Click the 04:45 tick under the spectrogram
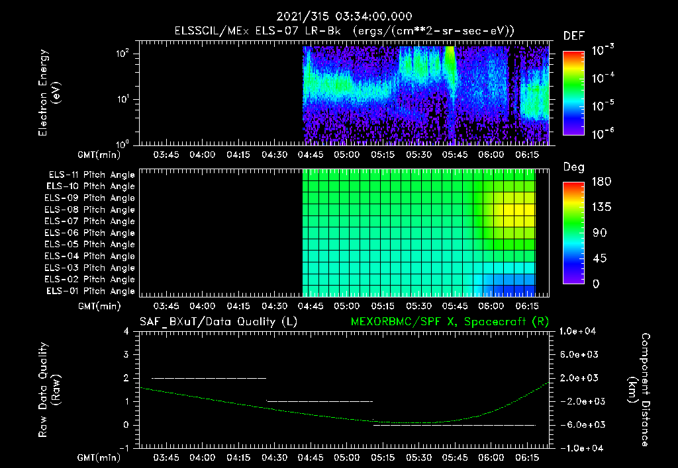 [x=311, y=155]
